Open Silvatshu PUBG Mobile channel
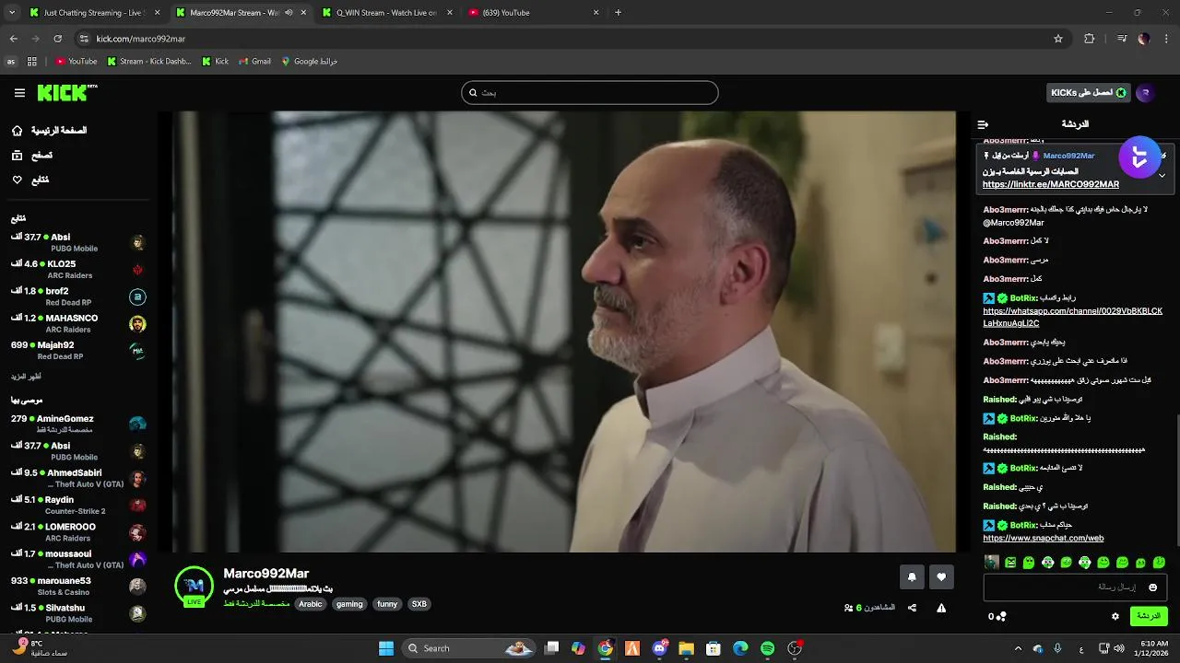 [x=78, y=613]
